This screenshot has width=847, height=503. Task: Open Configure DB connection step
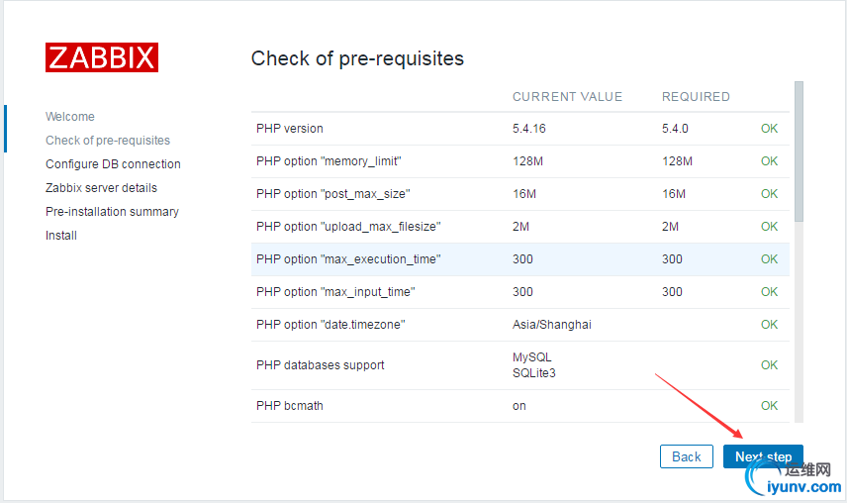(x=113, y=164)
